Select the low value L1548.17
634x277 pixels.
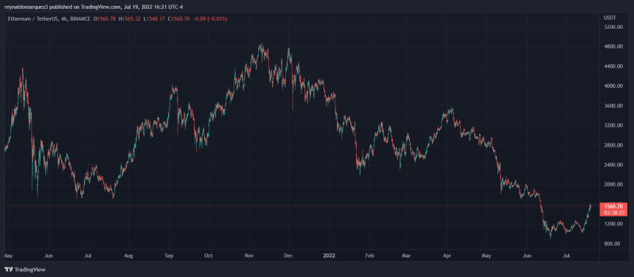(x=153, y=19)
